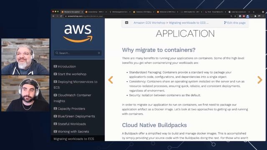Switch to the AWS Copilot CLI tab
Image resolution: width=267 pixels, height=150 pixels.
click(191, 12)
